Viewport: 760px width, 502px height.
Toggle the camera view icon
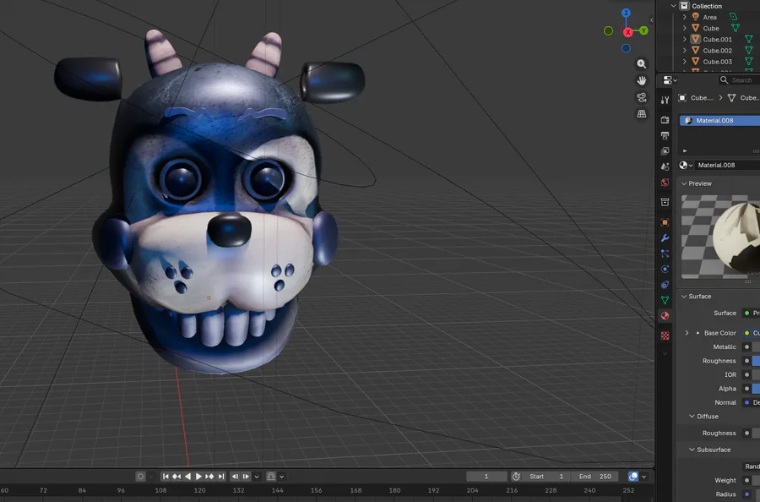coord(641,97)
